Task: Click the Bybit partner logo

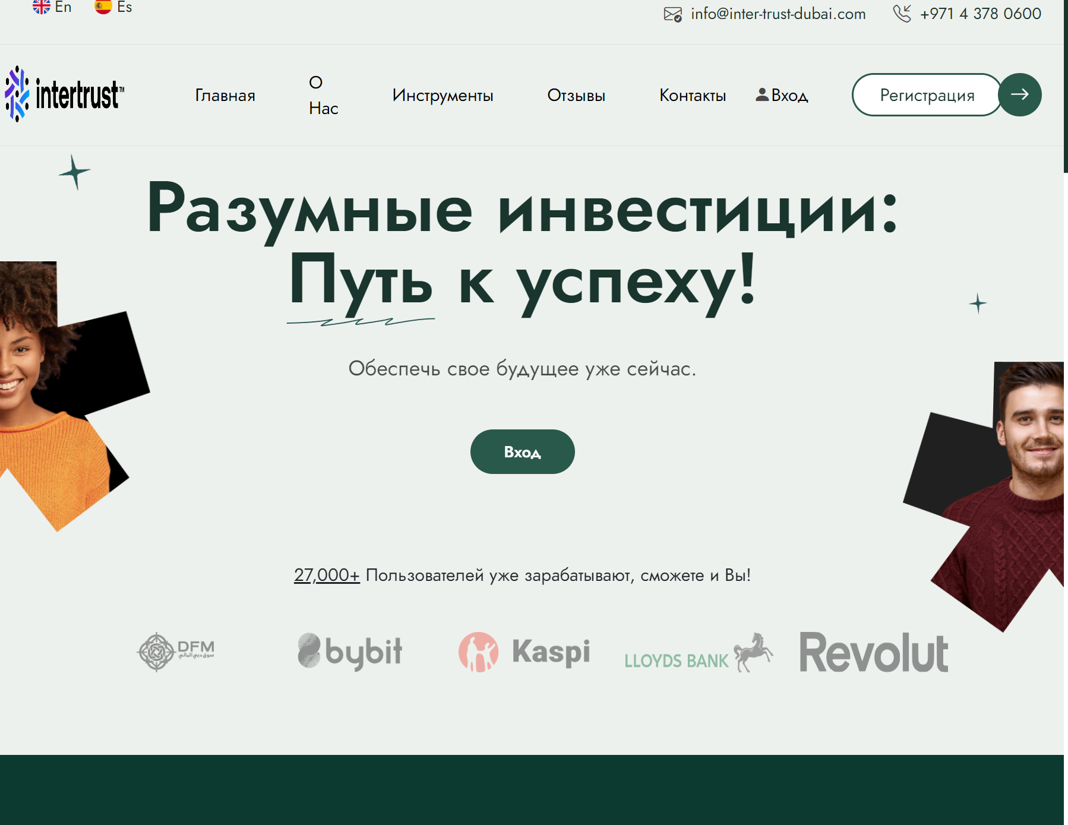Action: click(x=350, y=652)
